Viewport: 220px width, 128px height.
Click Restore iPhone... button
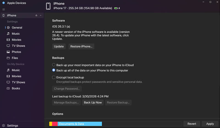tap(81, 46)
